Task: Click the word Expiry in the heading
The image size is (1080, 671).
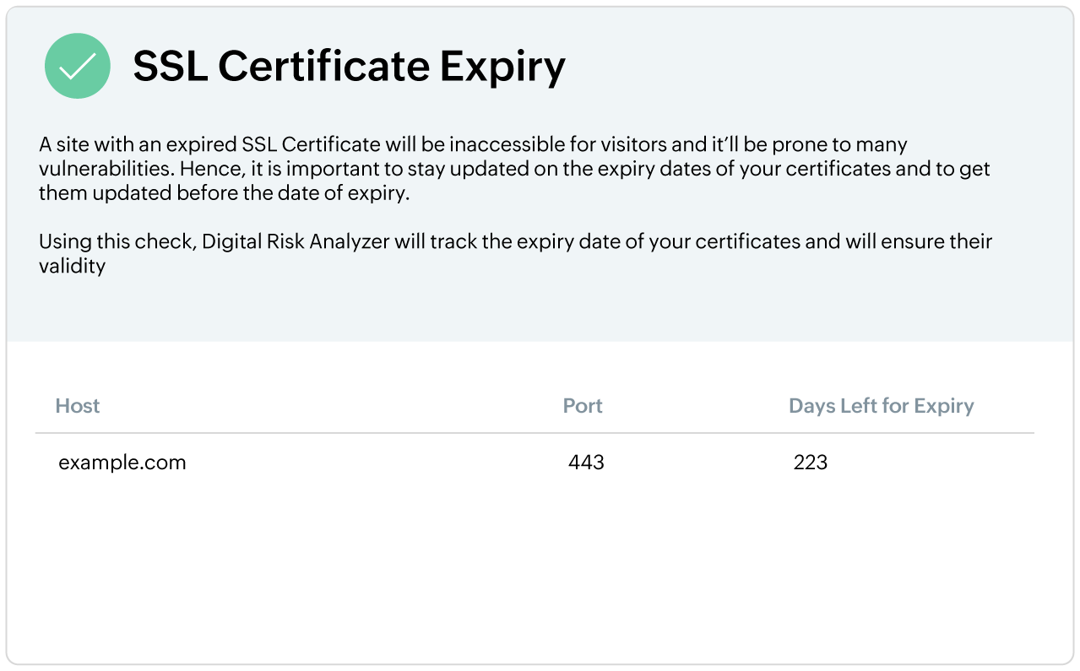Action: [502, 67]
